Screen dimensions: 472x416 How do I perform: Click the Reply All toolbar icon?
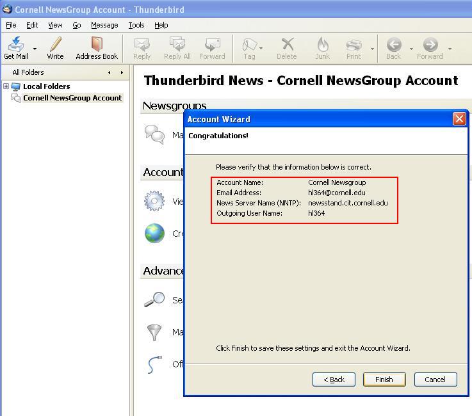[x=177, y=44]
